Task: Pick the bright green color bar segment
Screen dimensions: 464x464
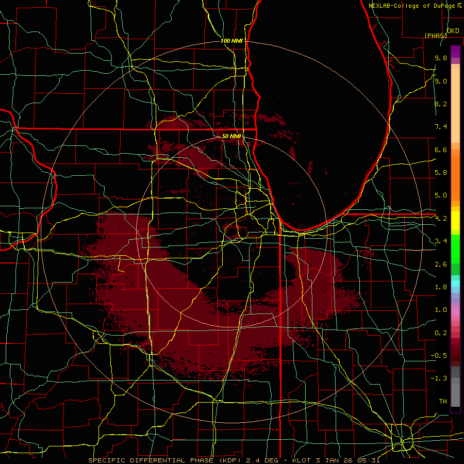Action: [x=455, y=248]
